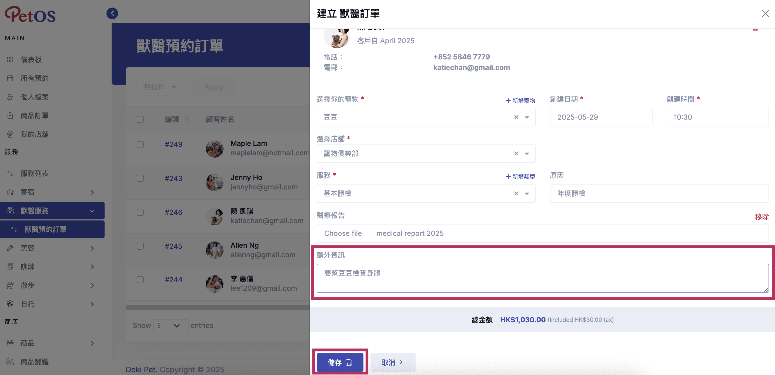Expand the 寄宿 sidebar submenu
The width and height of the screenshot is (775, 375).
[x=92, y=192]
